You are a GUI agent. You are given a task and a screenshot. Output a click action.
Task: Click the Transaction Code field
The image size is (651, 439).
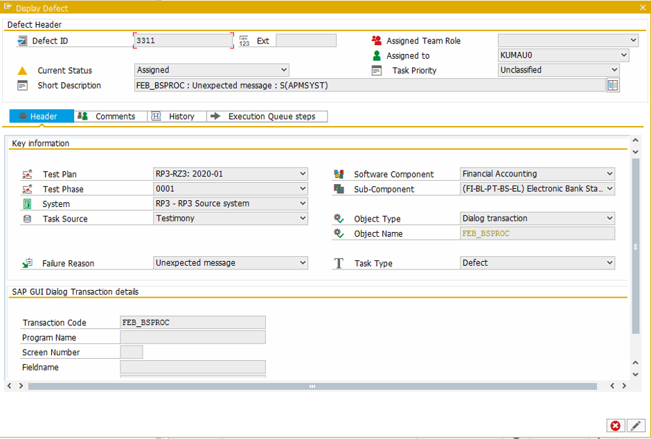(193, 323)
